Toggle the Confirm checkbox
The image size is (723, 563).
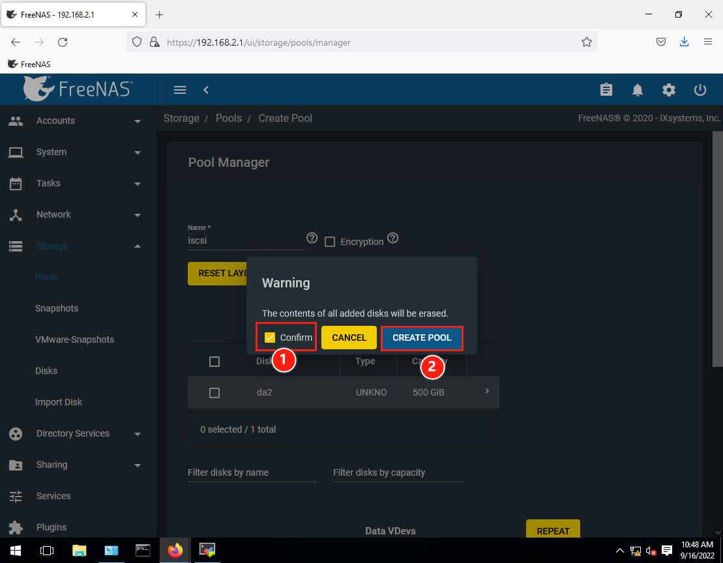click(270, 338)
